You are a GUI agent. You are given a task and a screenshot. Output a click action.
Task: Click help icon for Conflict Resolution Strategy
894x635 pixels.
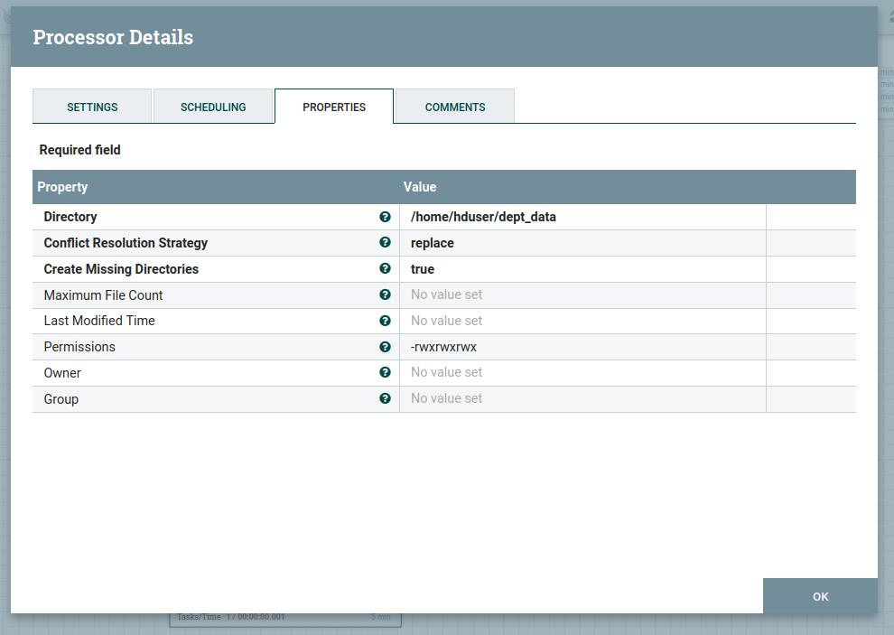pyautogui.click(x=386, y=243)
